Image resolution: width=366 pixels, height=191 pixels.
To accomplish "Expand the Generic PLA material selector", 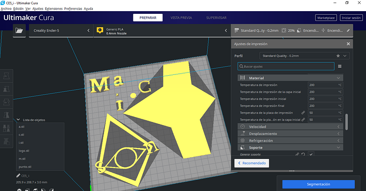I will 162,31.
